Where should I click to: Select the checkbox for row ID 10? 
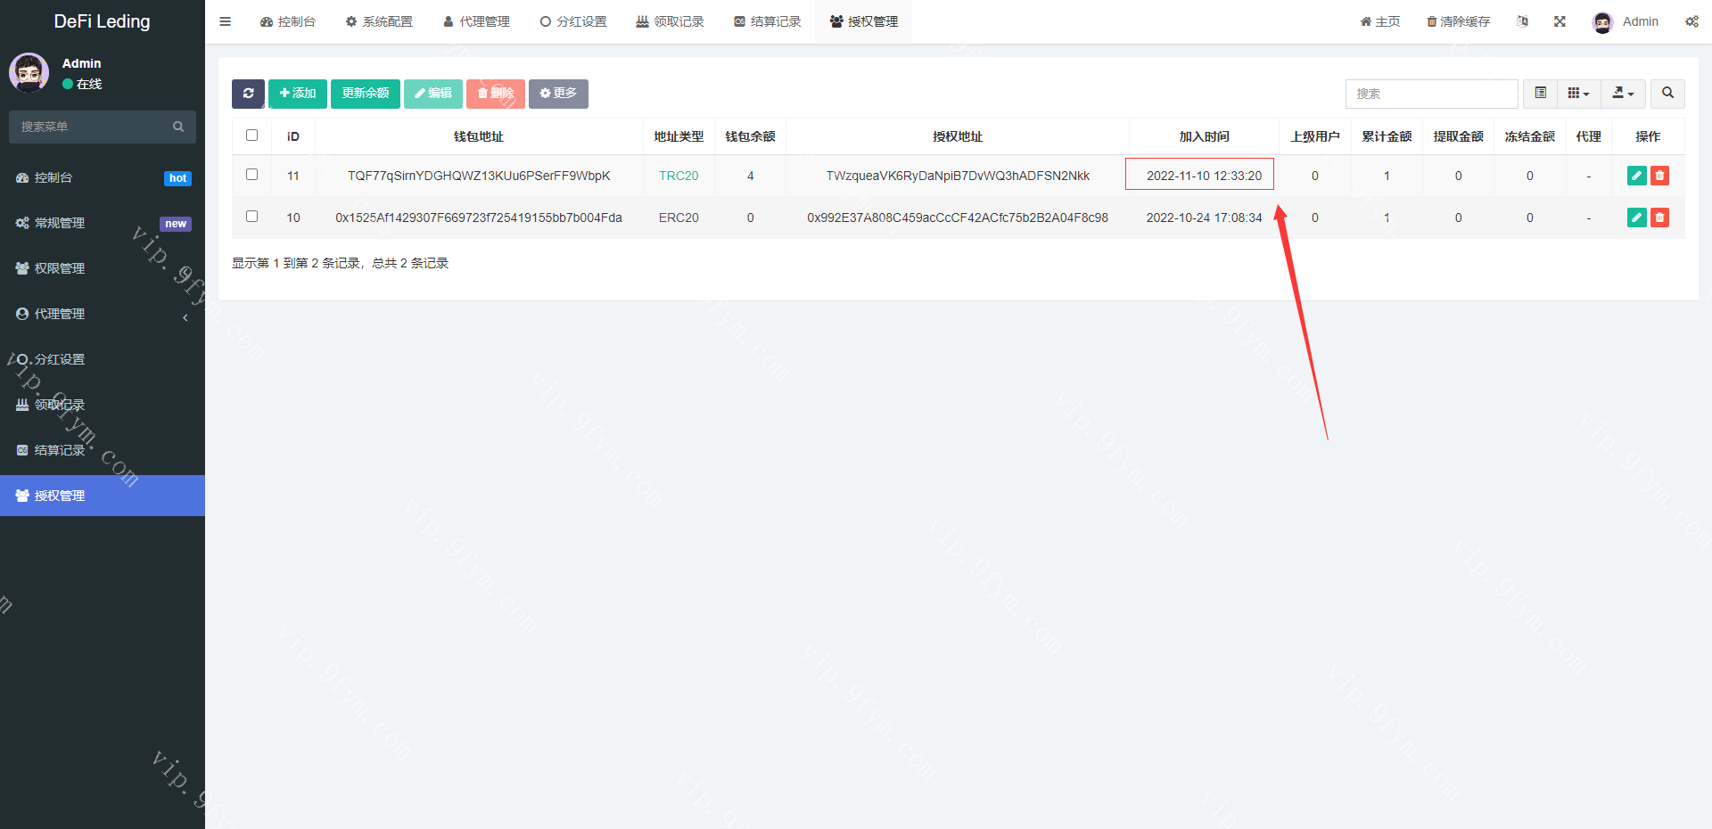251,217
